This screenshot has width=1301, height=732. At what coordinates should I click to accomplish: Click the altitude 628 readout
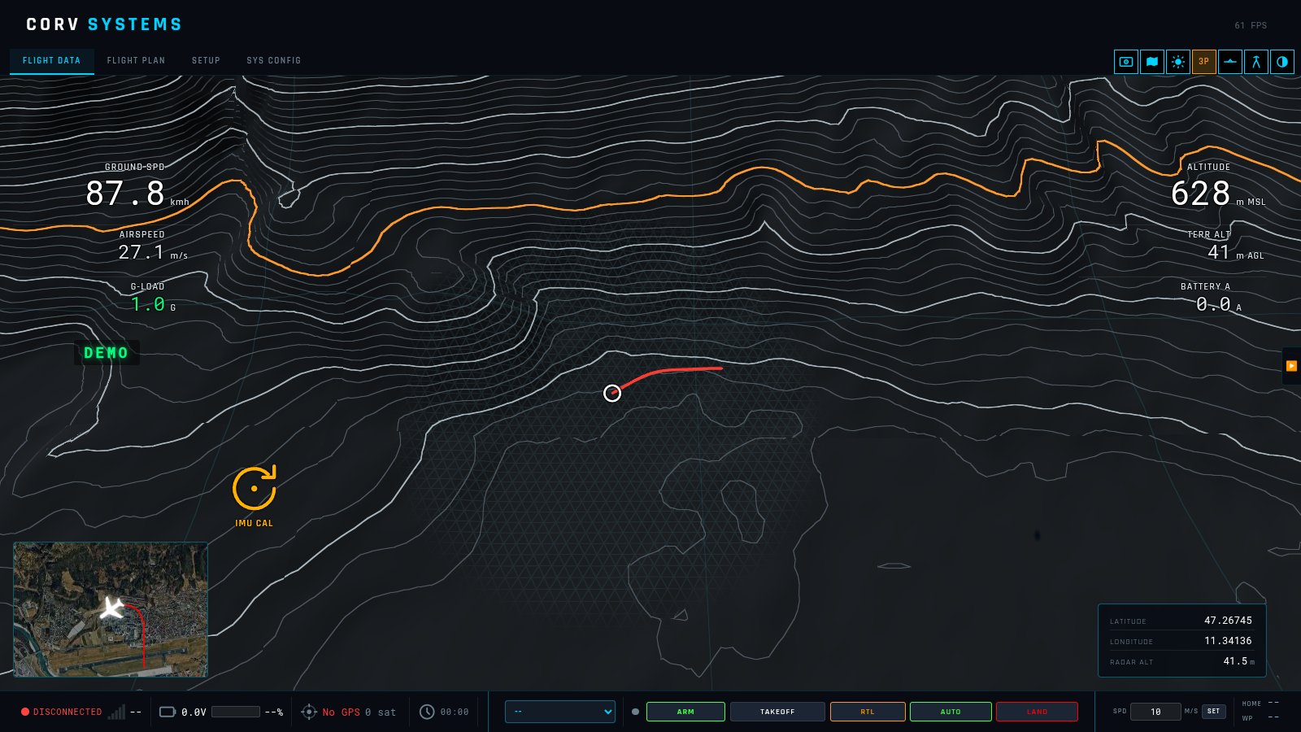coord(1200,194)
